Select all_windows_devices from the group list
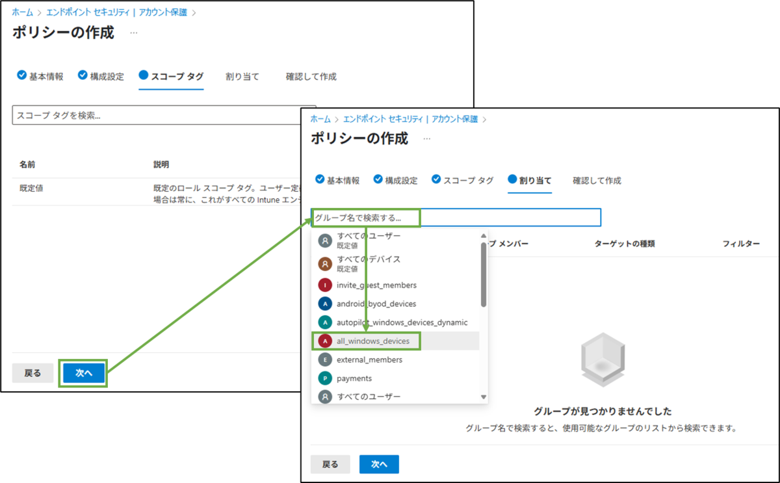 click(x=396, y=341)
